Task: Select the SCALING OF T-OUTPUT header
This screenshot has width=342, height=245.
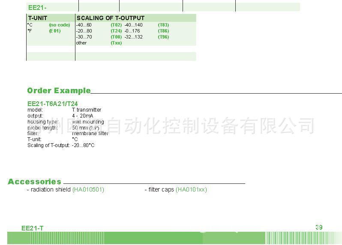Action: (x=110, y=18)
